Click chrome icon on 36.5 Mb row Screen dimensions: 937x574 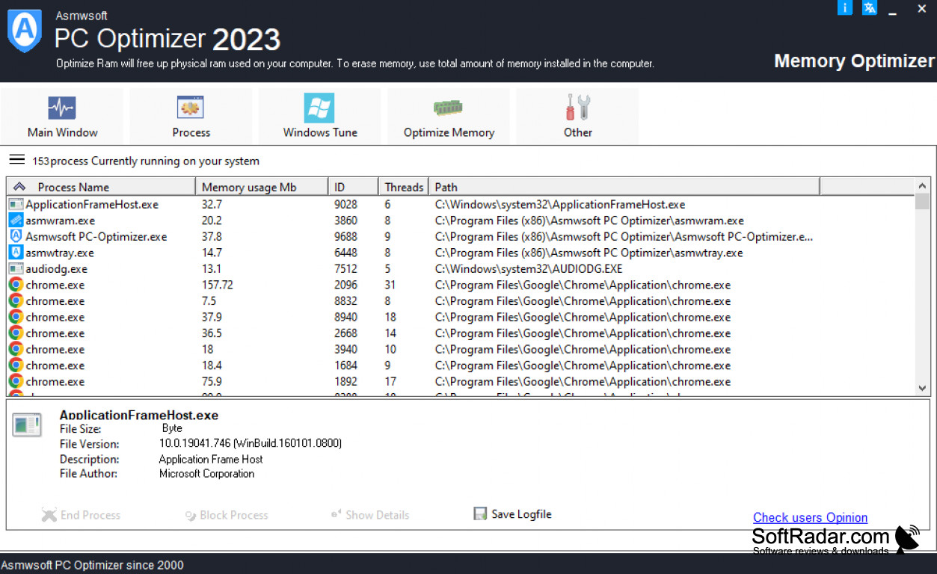click(16, 333)
